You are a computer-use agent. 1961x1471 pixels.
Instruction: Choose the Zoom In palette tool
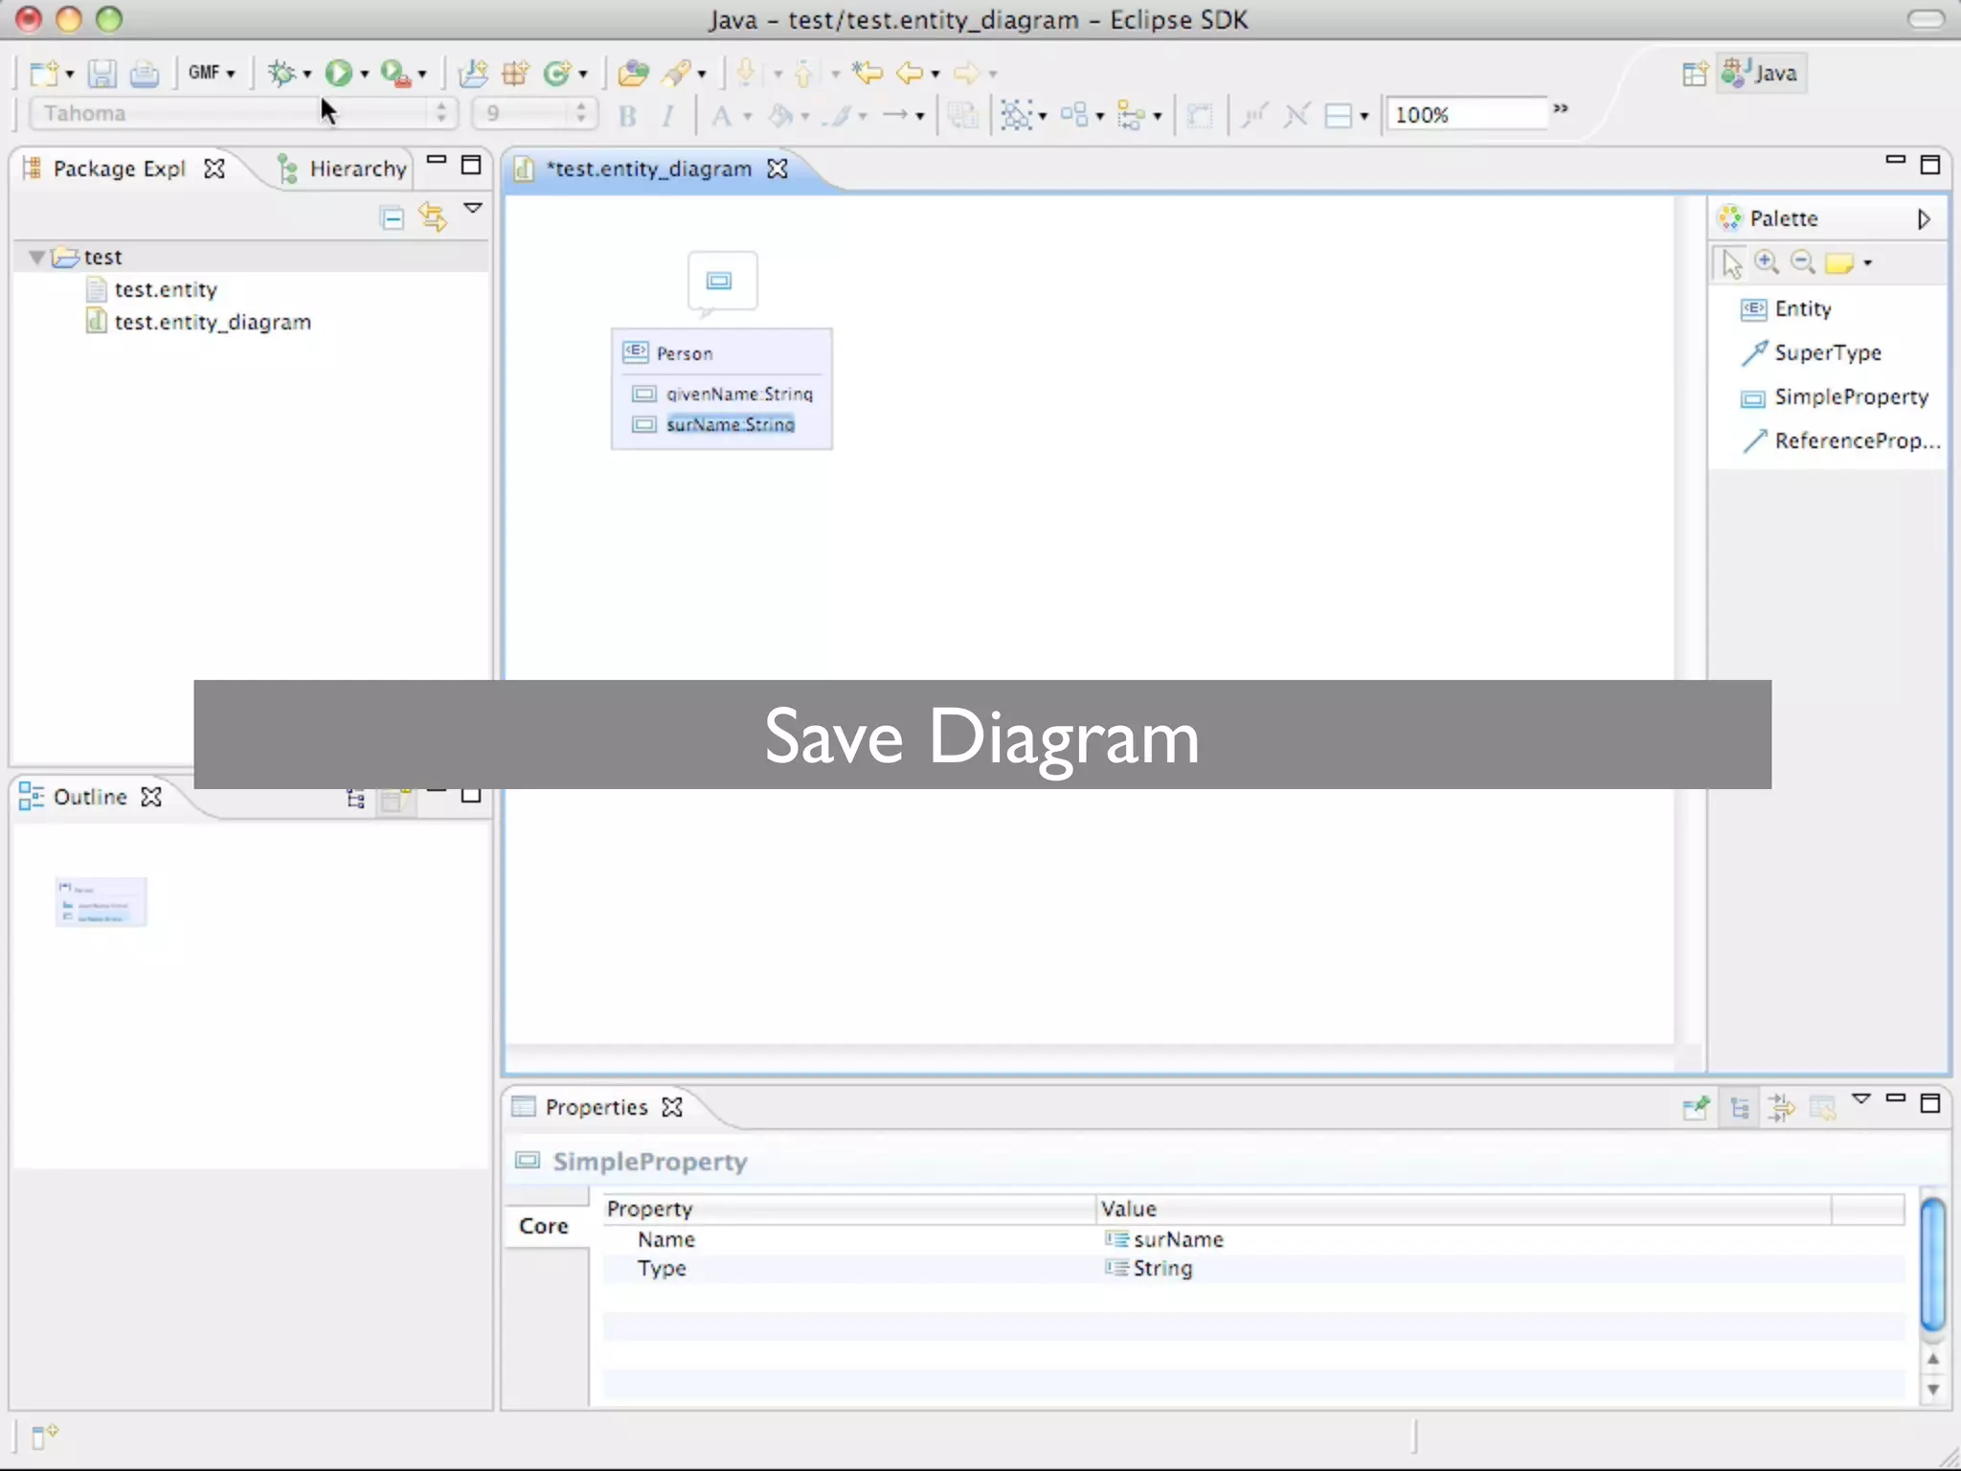pos(1767,262)
